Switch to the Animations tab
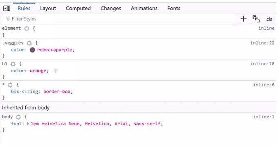 144,8
